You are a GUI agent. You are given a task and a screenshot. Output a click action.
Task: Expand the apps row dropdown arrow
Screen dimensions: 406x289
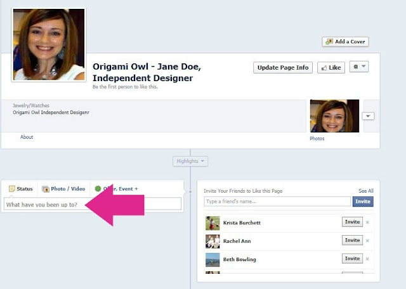[368, 116]
